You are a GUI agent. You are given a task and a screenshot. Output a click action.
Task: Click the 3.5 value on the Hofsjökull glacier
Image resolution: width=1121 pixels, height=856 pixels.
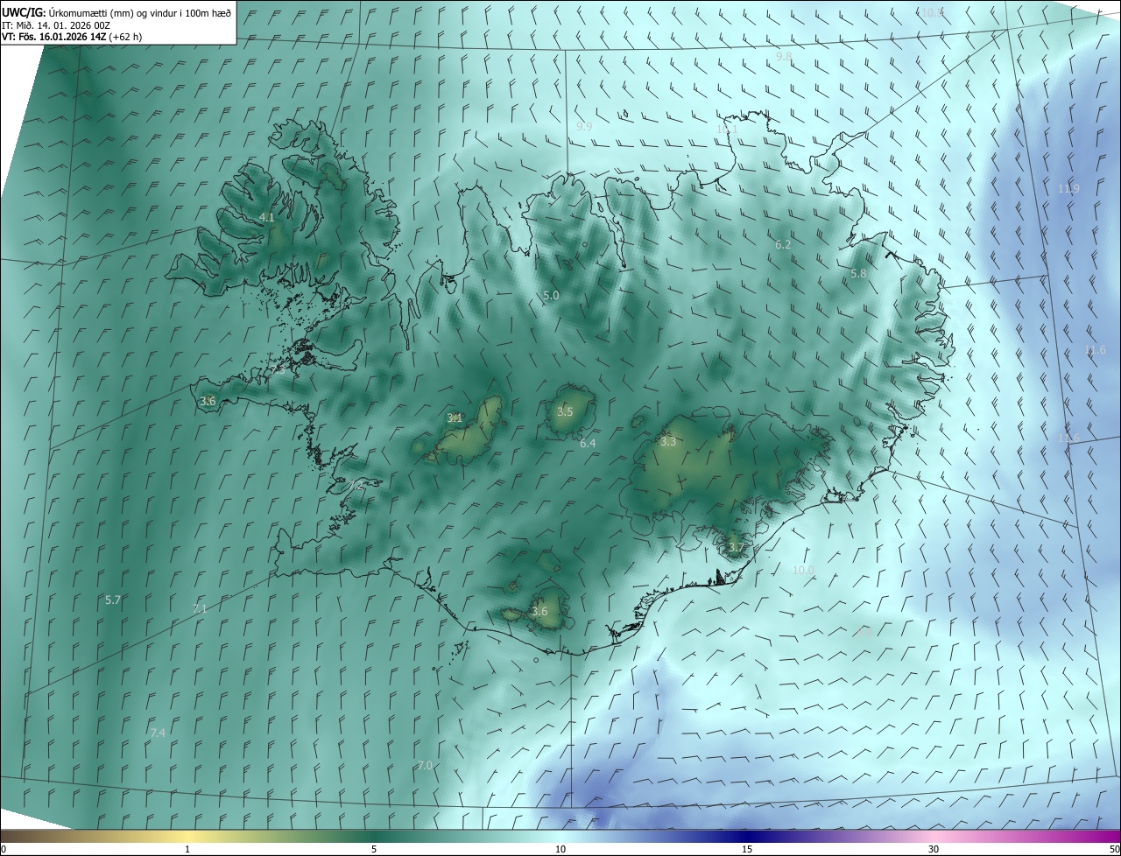pyautogui.click(x=565, y=411)
